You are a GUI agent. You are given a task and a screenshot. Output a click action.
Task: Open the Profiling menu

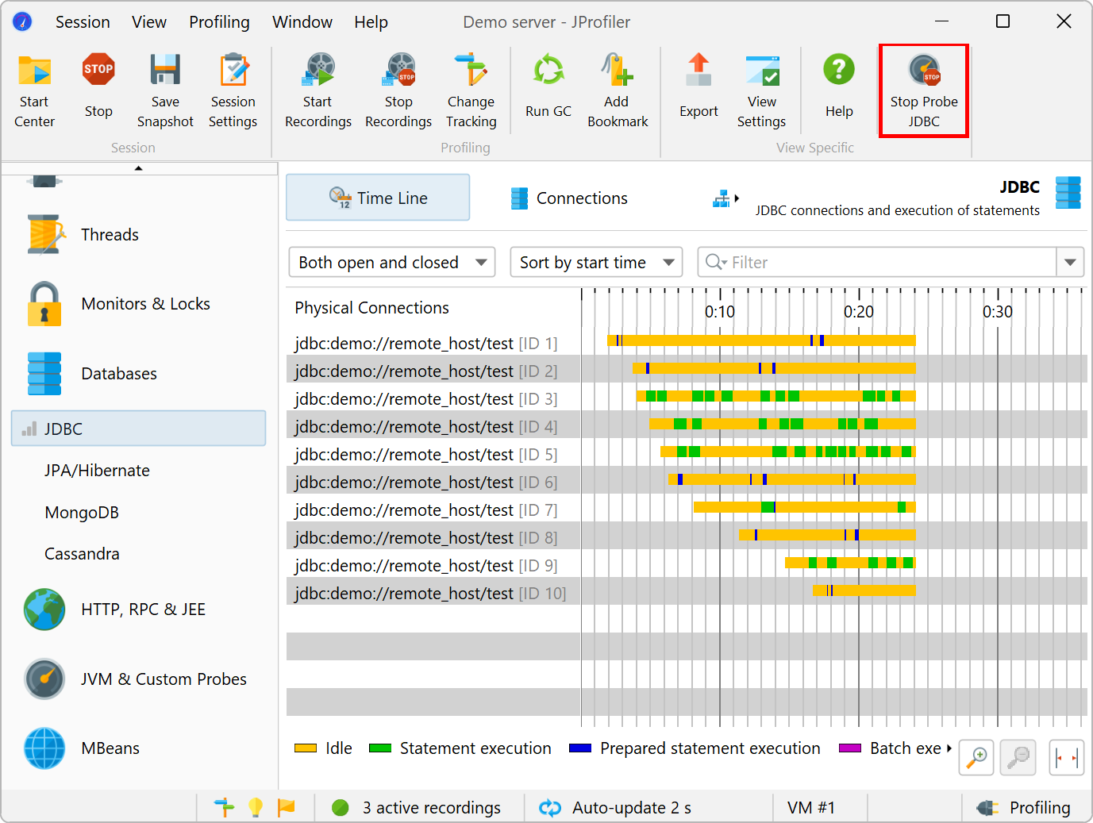click(219, 22)
